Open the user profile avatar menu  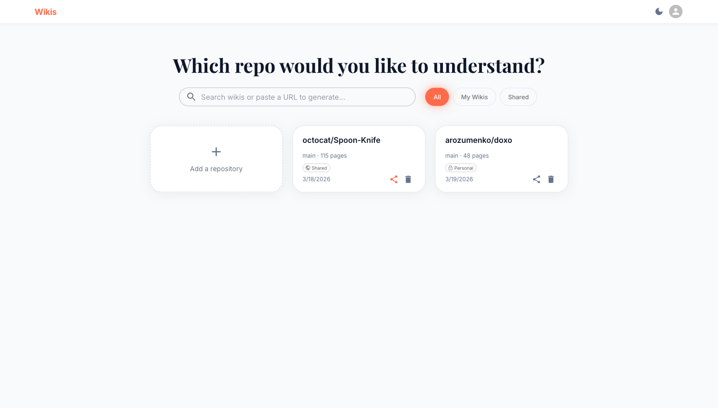coord(676,12)
